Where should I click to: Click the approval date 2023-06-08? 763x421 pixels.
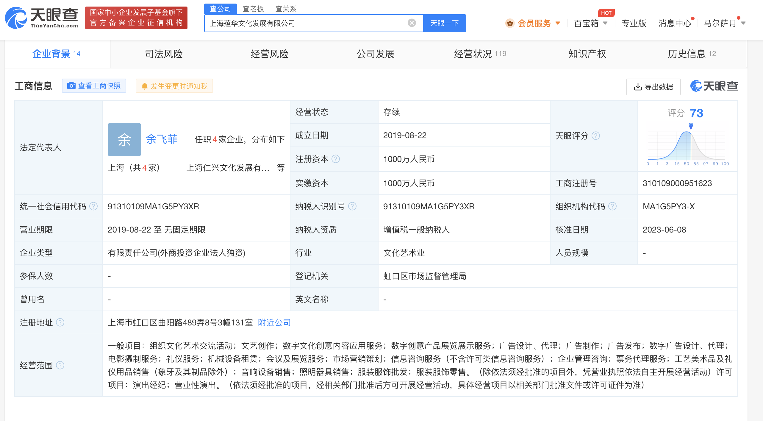click(664, 230)
